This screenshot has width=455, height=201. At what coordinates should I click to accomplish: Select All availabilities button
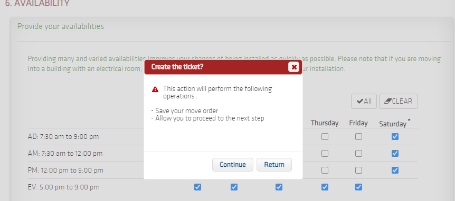click(364, 101)
